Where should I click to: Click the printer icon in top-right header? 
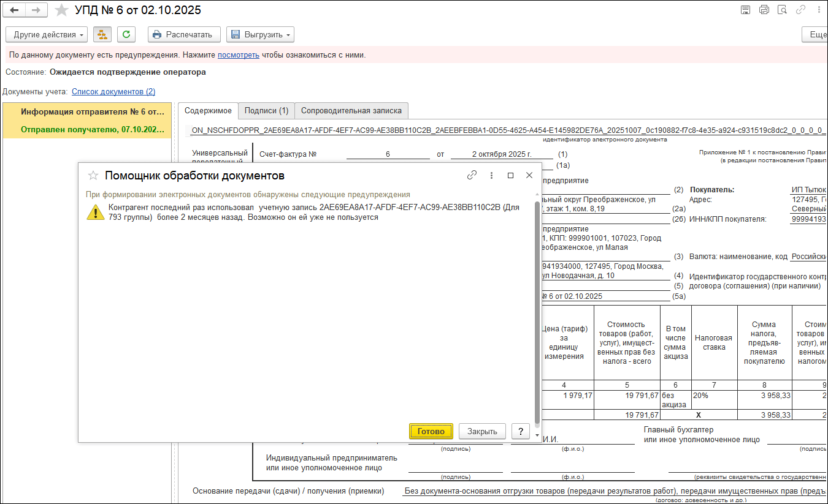click(764, 10)
